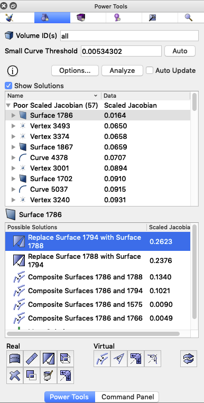The width and height of the screenshot is (204, 403).
Task: Open the magnifying glass tab
Action: [189, 18]
